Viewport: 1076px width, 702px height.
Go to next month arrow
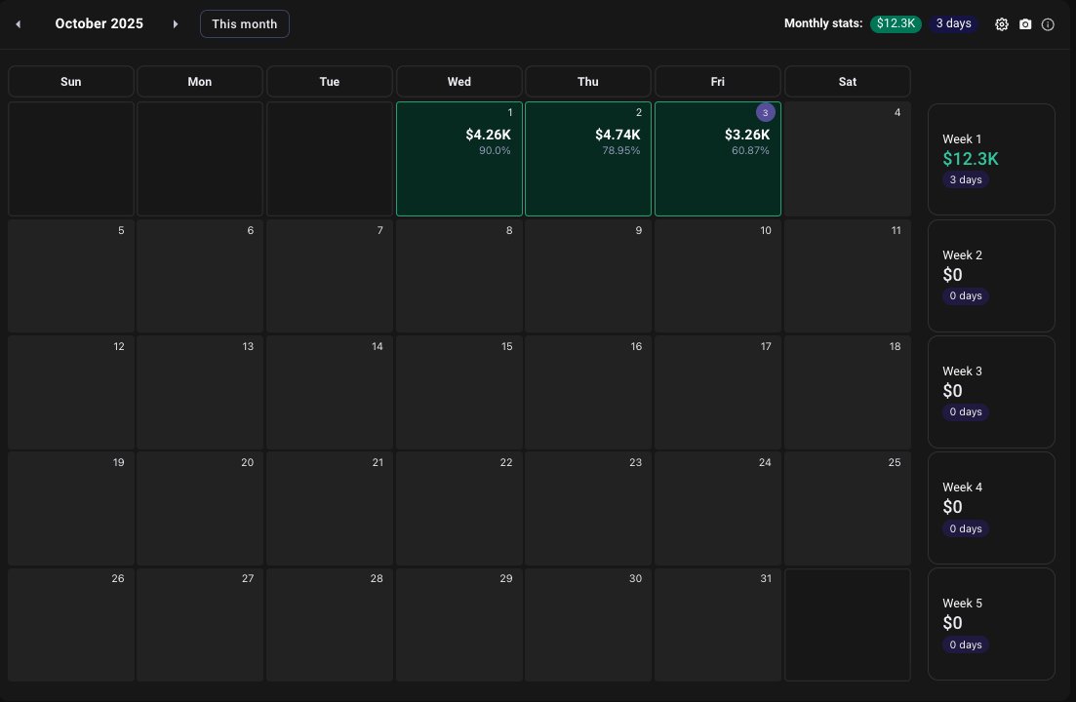point(175,24)
